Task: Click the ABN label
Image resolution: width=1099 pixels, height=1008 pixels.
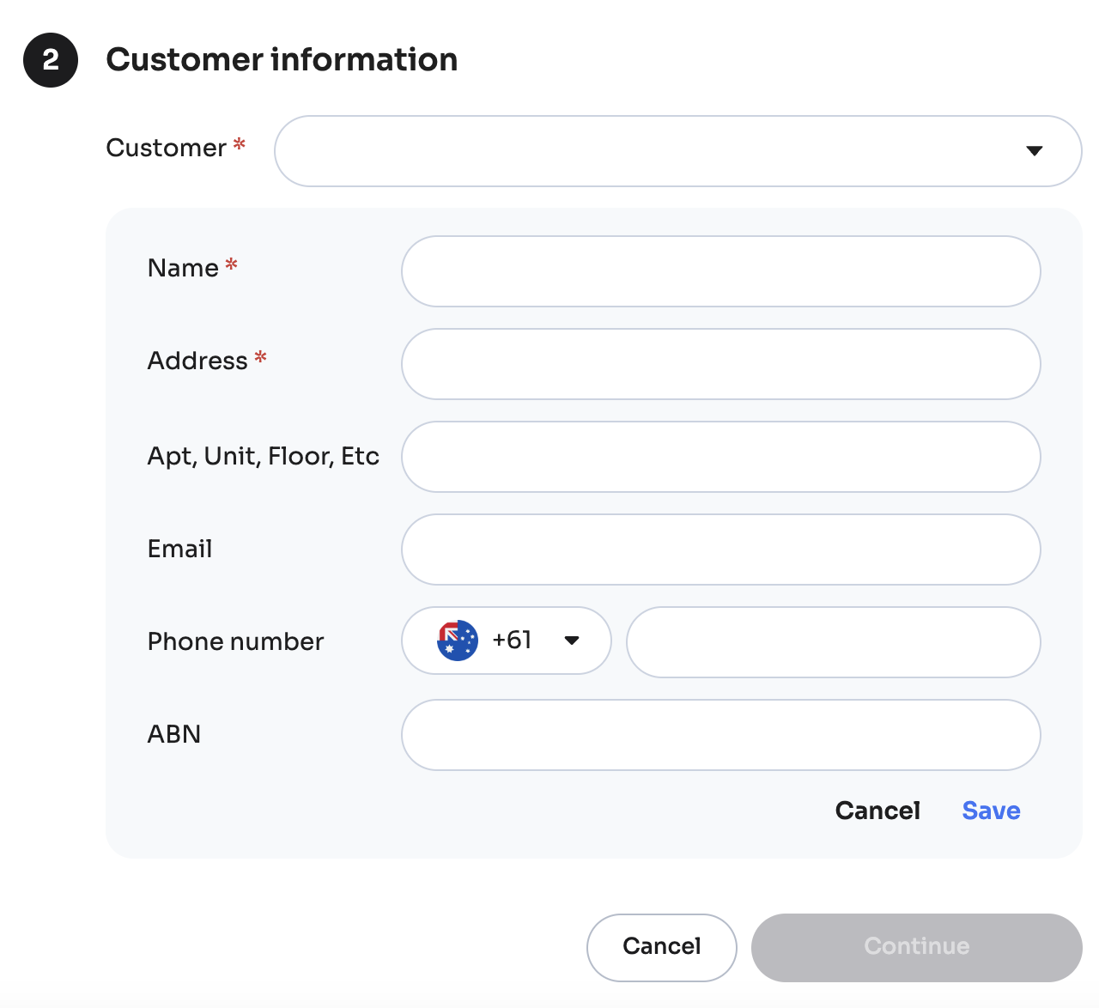Action: click(x=174, y=734)
